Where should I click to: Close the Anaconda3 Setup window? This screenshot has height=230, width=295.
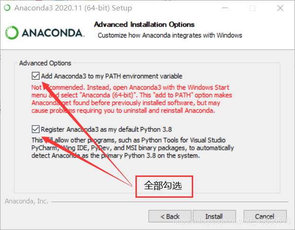(x=280, y=8)
